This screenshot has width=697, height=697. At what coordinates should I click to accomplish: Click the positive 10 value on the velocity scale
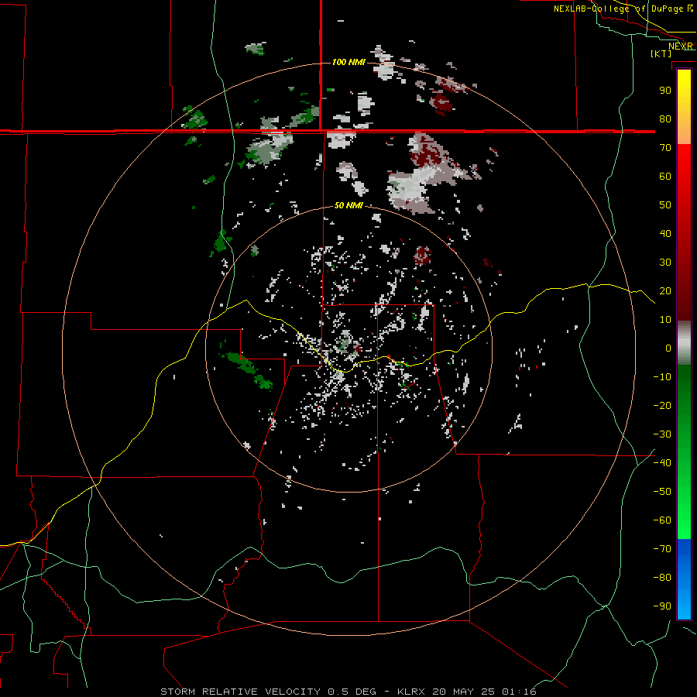coord(665,320)
